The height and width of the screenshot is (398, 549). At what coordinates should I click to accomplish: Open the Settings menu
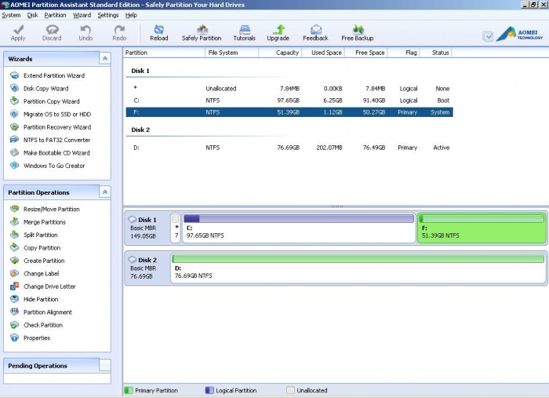coord(108,15)
